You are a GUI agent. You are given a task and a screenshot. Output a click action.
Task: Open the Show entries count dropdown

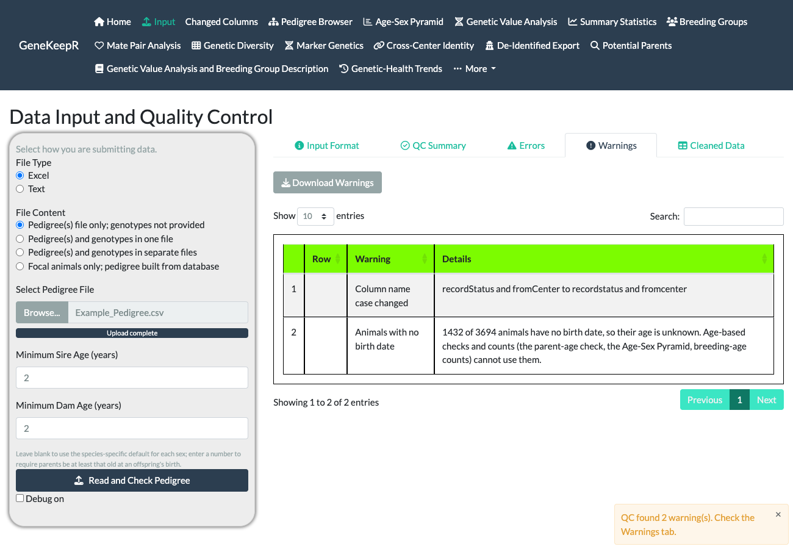click(x=315, y=216)
